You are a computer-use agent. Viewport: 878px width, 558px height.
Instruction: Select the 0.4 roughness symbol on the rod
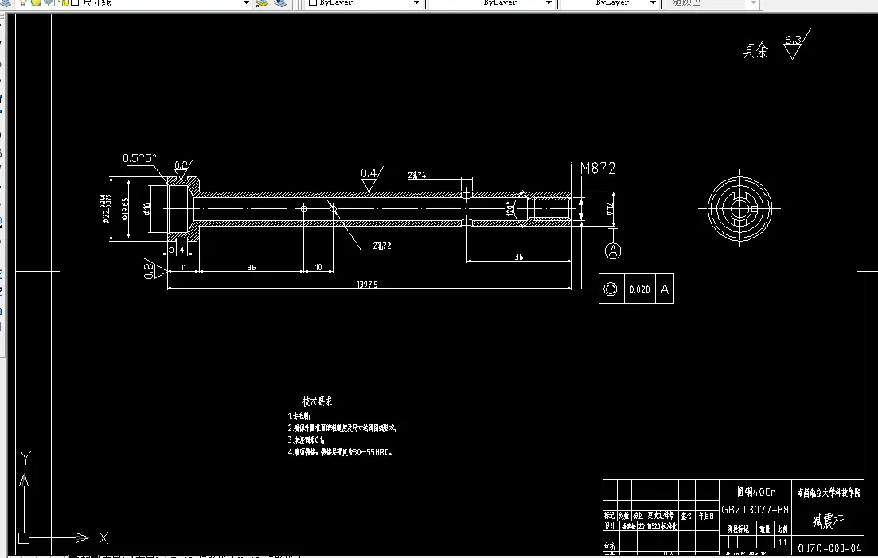tap(371, 178)
